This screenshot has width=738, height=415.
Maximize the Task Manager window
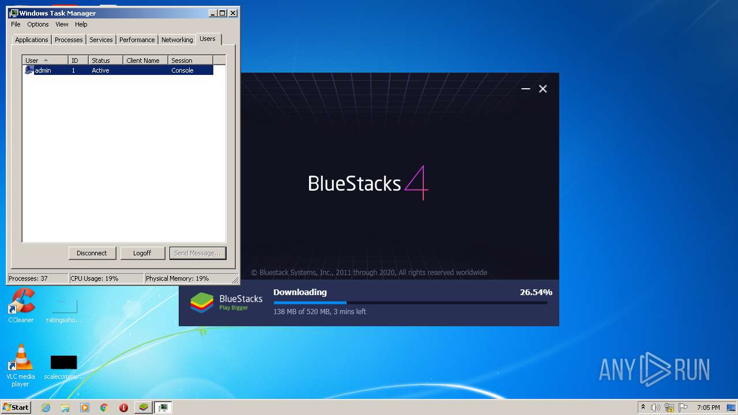click(x=223, y=13)
